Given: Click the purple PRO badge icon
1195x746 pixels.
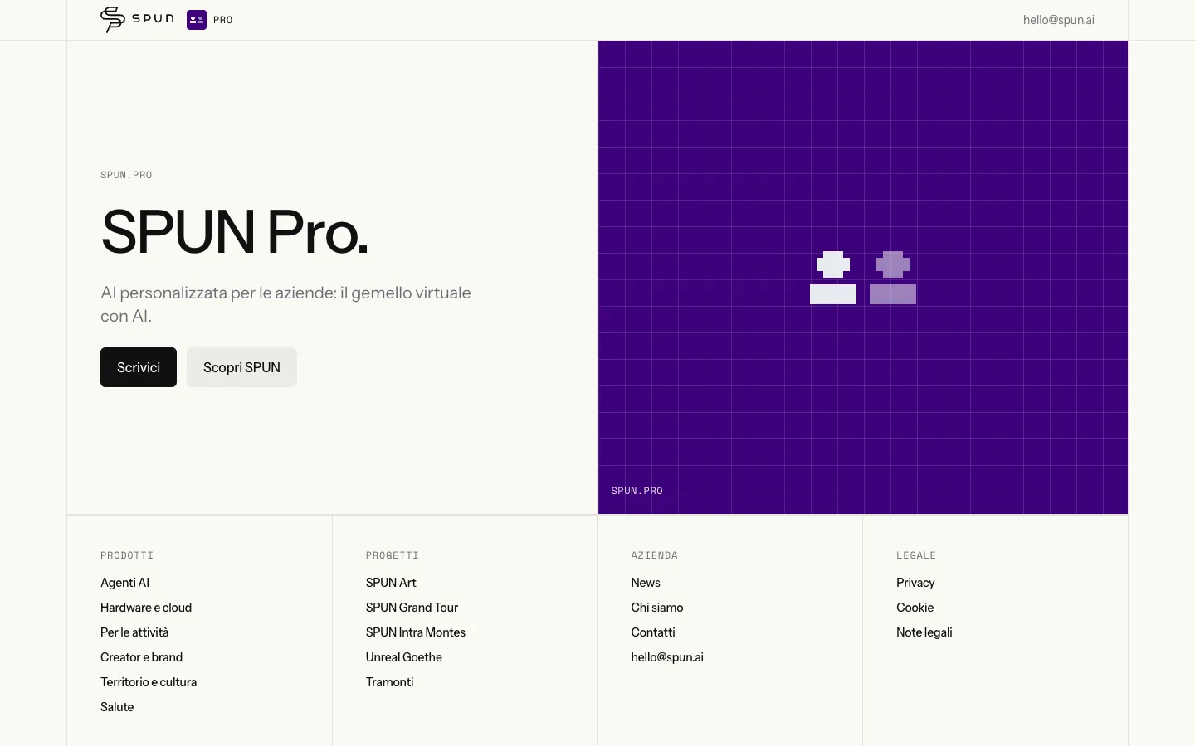Looking at the screenshot, I should pos(197,20).
